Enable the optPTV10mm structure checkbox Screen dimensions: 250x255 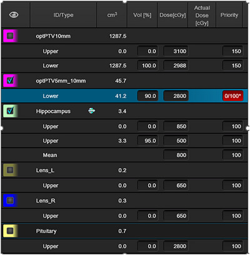click(10, 36)
